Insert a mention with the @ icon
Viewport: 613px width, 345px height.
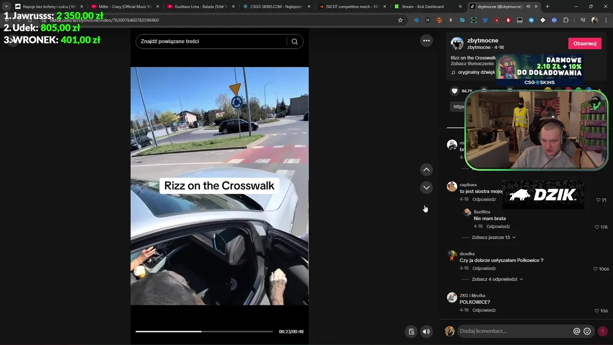click(577, 331)
